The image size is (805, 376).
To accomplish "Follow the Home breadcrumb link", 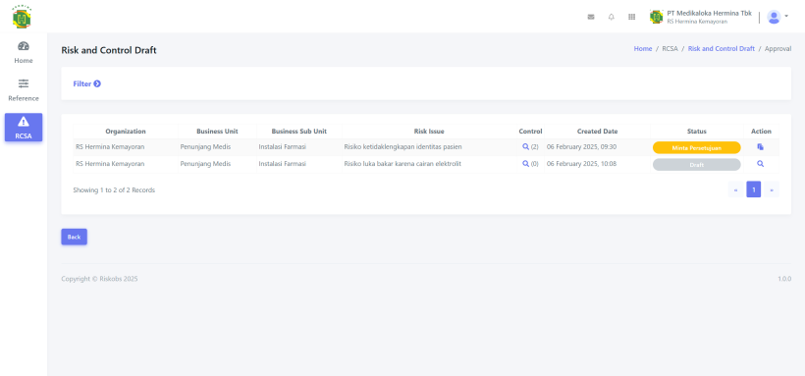I will [x=643, y=49].
